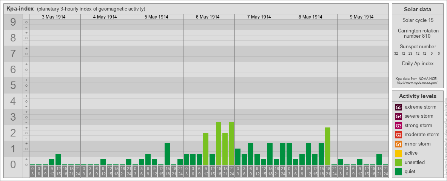Viewport: 447px width, 181px height.
Task: Select the dark green 'quiet' legend swatch
Action: pos(398,171)
